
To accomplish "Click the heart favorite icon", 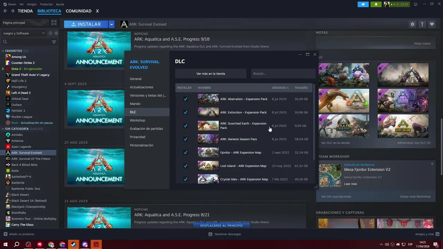I will pyautogui.click(x=432, y=24).
